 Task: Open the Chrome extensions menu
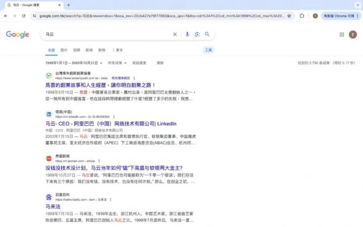(x=302, y=16)
